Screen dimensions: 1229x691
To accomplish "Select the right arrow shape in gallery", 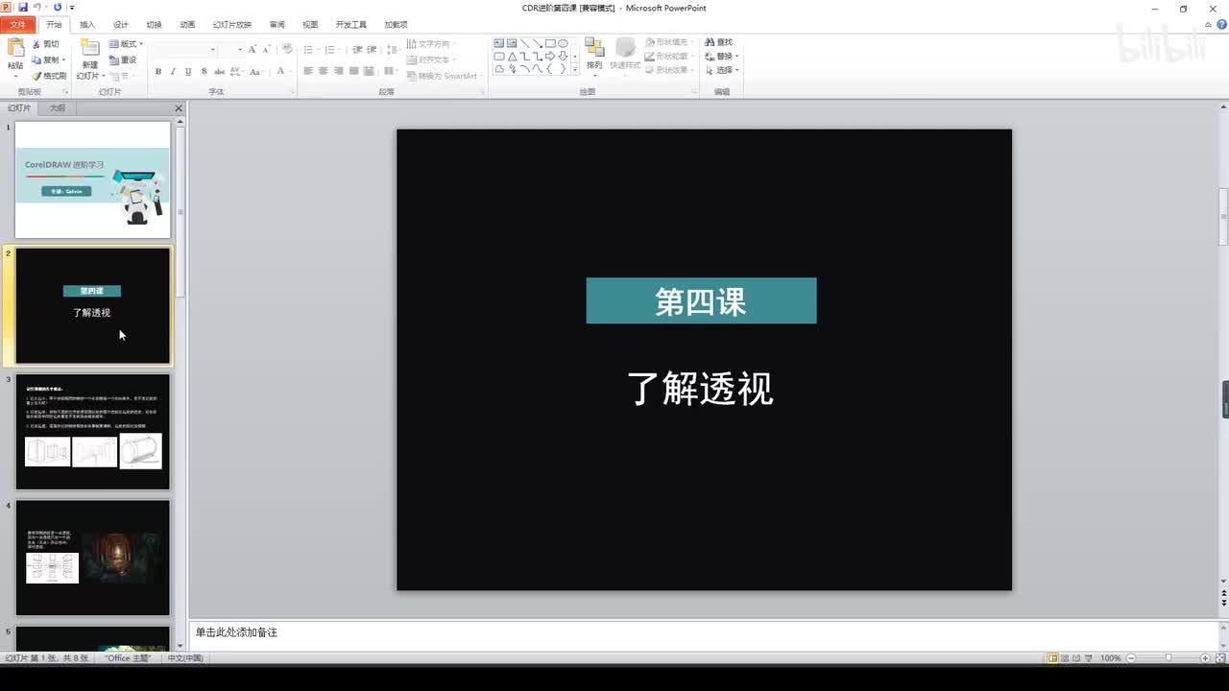I will click(550, 56).
